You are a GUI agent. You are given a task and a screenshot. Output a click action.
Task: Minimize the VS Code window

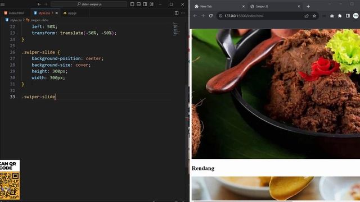pos(160,4)
